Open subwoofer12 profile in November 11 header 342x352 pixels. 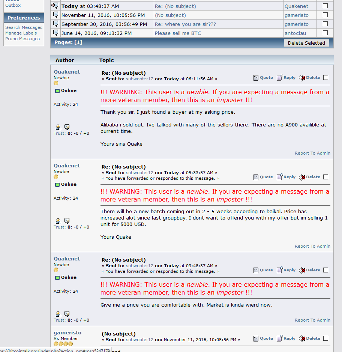[x=139, y=340]
